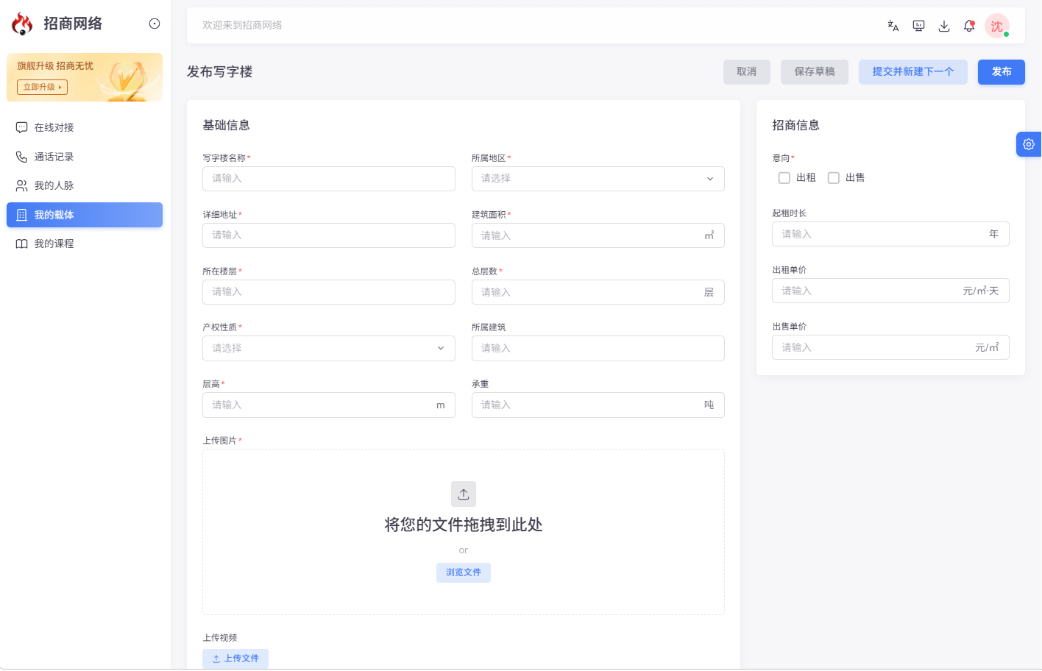Open the blue settings gear panel
The width and height of the screenshot is (1042, 671).
coord(1029,144)
